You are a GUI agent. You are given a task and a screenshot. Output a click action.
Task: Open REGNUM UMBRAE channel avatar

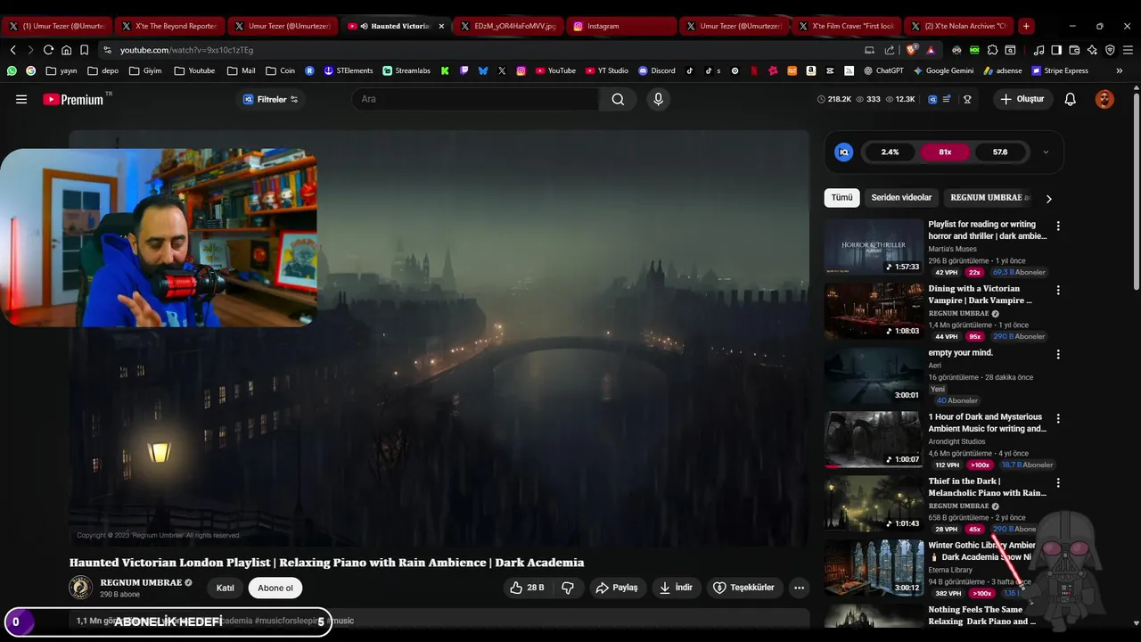click(x=80, y=588)
